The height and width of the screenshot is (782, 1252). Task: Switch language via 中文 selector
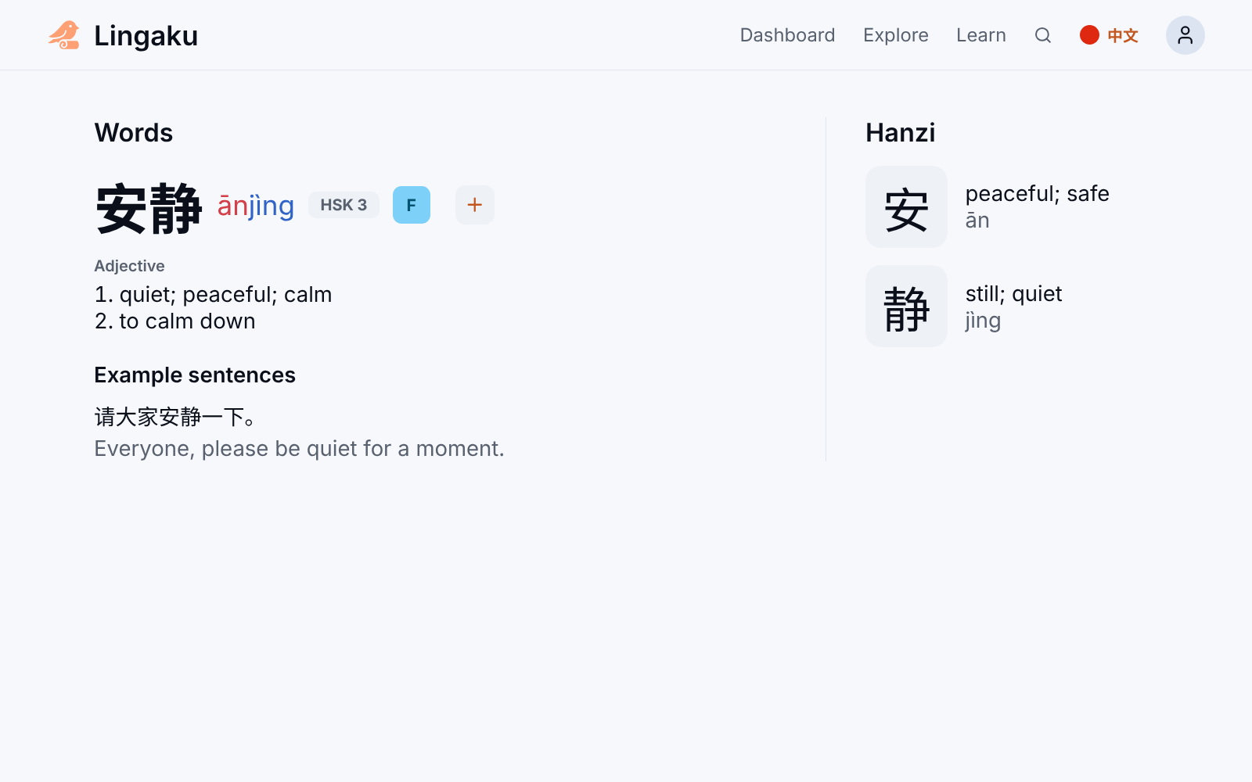tap(1122, 35)
